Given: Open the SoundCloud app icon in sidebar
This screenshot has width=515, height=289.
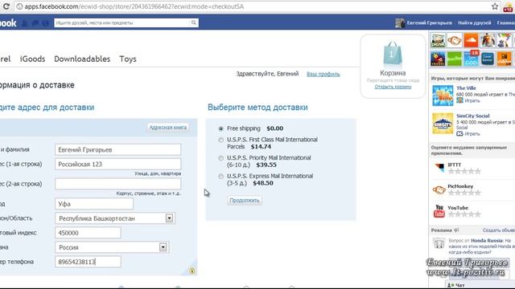Looking at the screenshot, I should [x=471, y=41].
